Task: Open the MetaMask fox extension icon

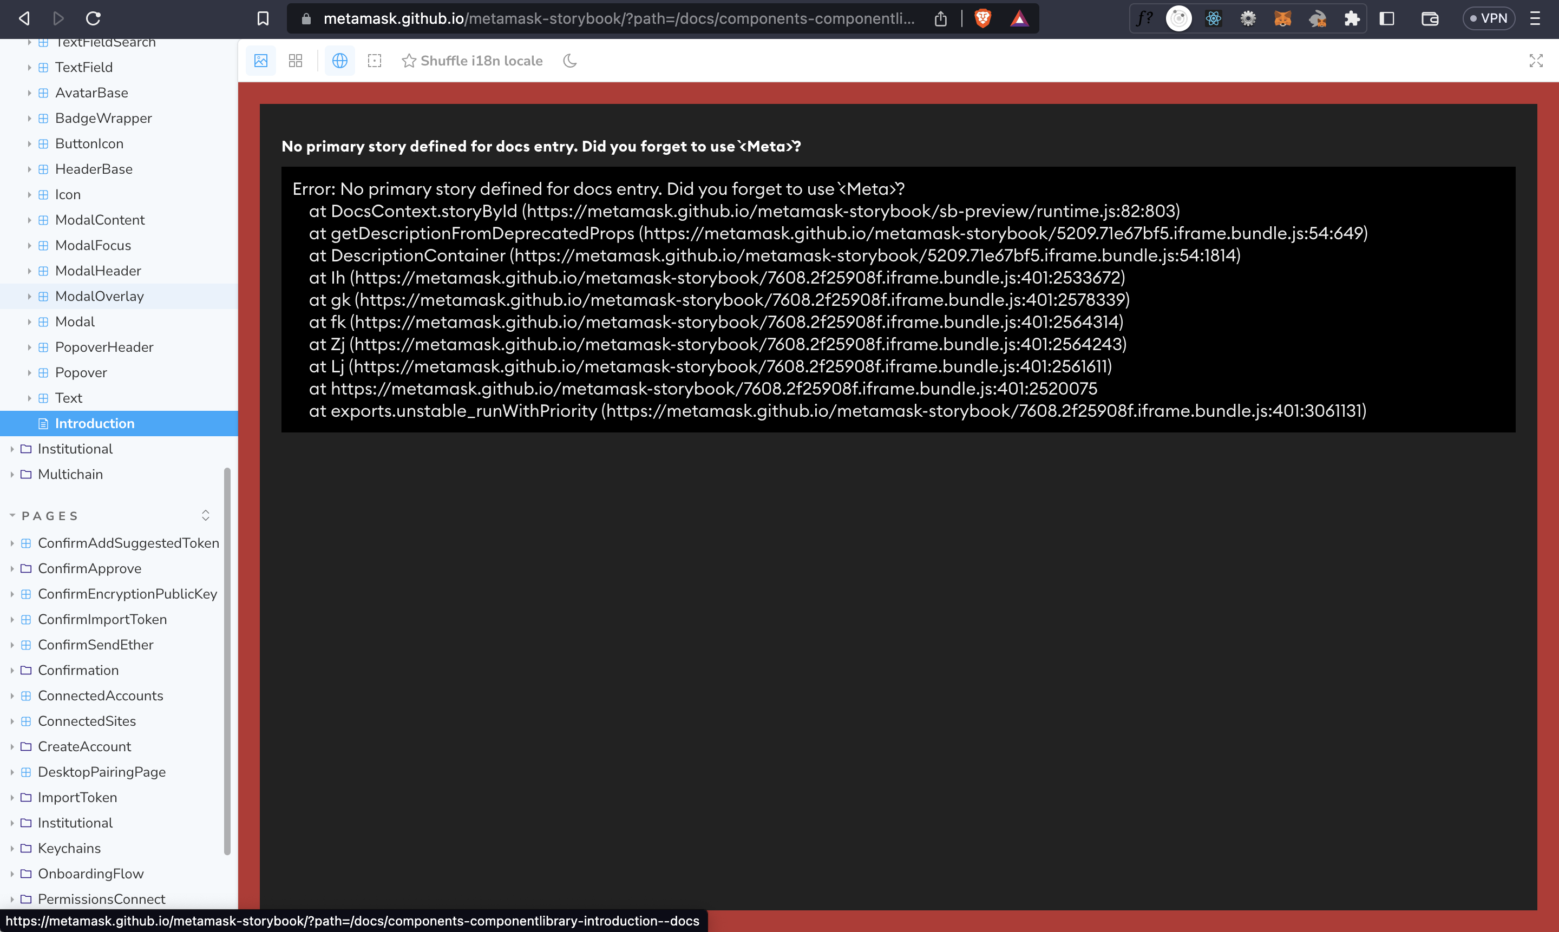Action: (1282, 18)
